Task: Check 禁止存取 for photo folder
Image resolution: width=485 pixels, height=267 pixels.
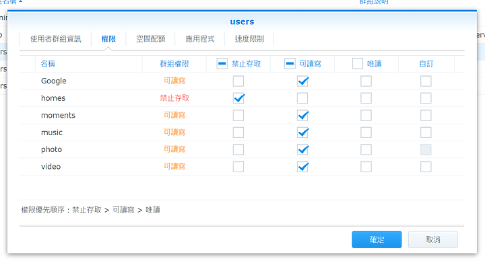Action: coord(238,150)
